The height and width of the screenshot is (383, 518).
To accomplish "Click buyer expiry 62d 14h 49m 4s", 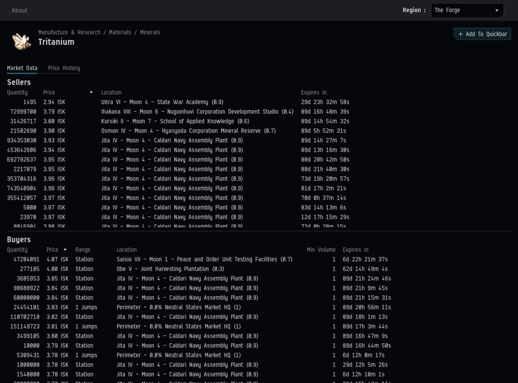I will pos(365,269).
